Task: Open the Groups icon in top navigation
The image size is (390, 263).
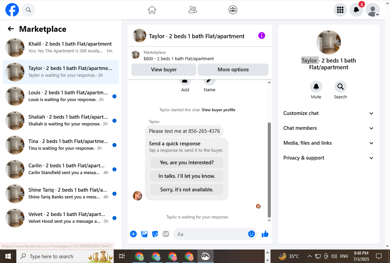Action: (x=233, y=10)
